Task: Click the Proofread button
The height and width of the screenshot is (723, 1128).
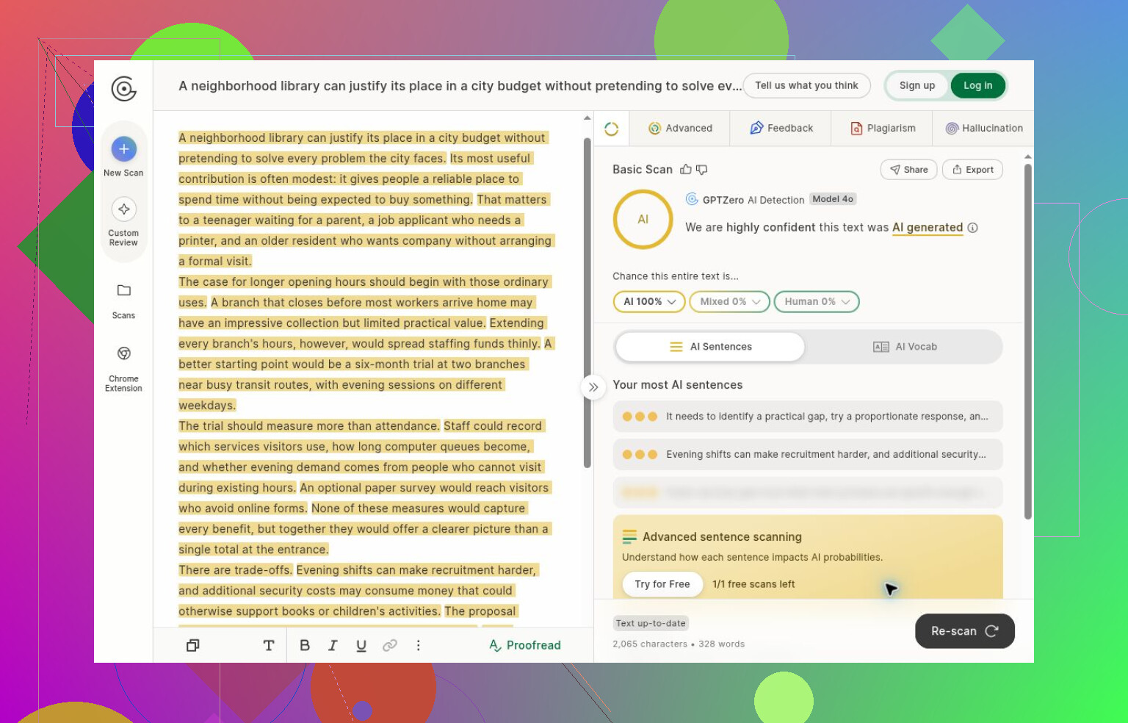Action: click(525, 645)
